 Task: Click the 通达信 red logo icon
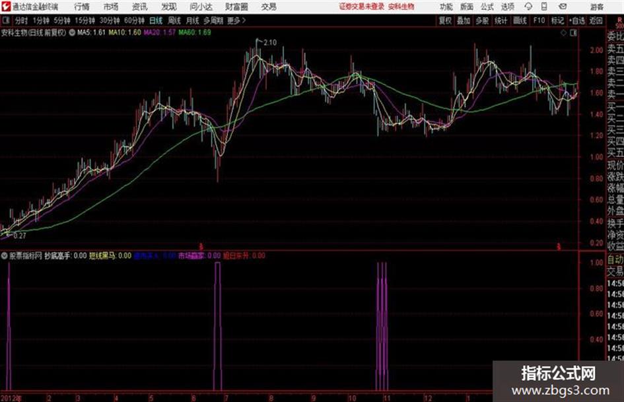coord(6,7)
